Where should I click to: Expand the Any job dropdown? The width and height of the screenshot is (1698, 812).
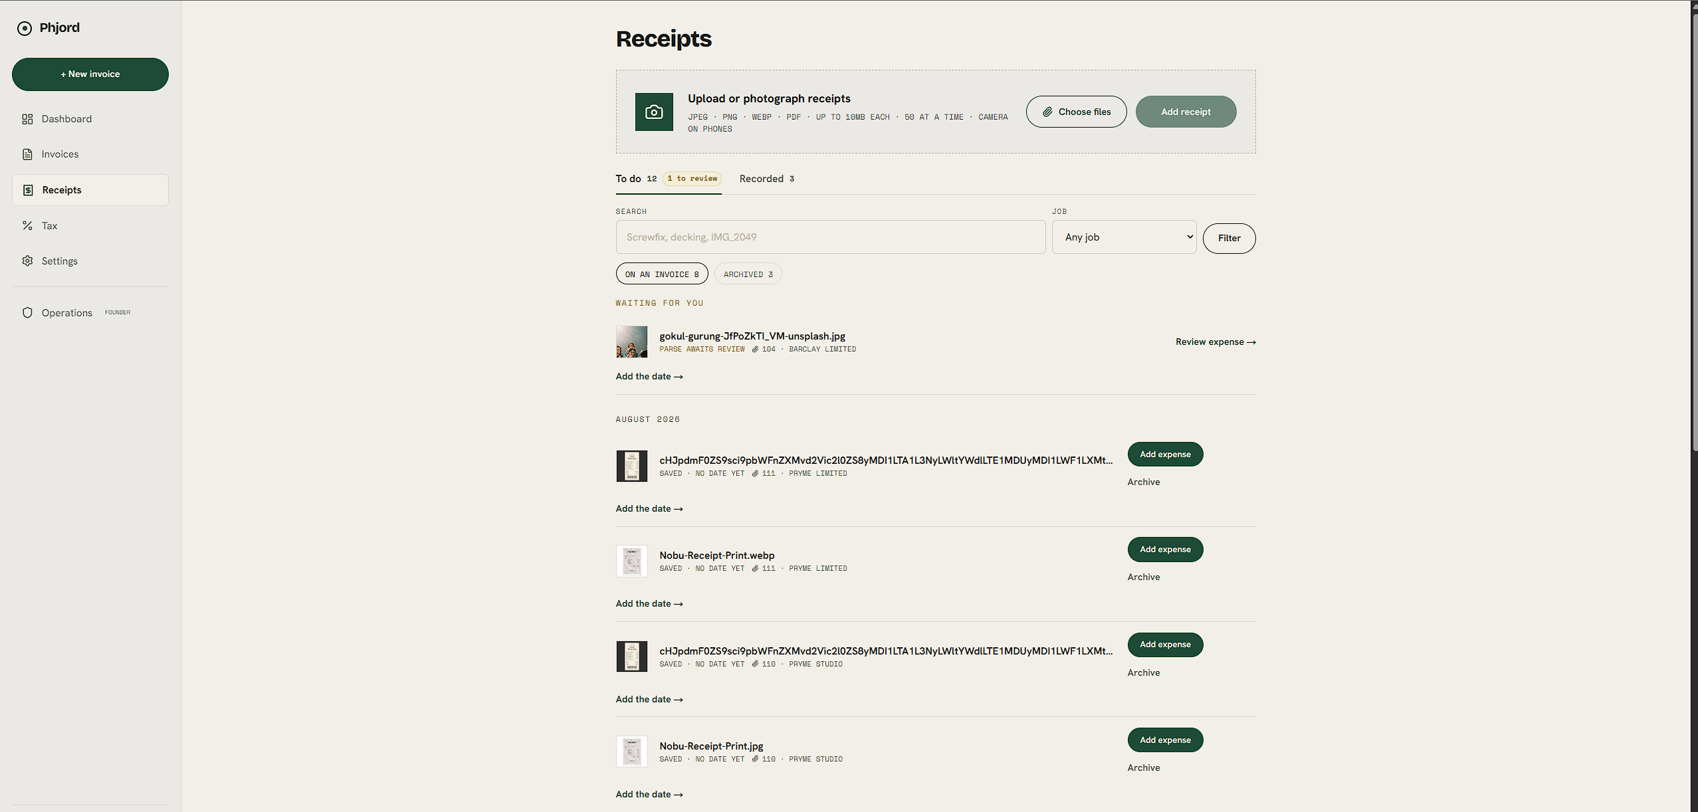pyautogui.click(x=1124, y=237)
